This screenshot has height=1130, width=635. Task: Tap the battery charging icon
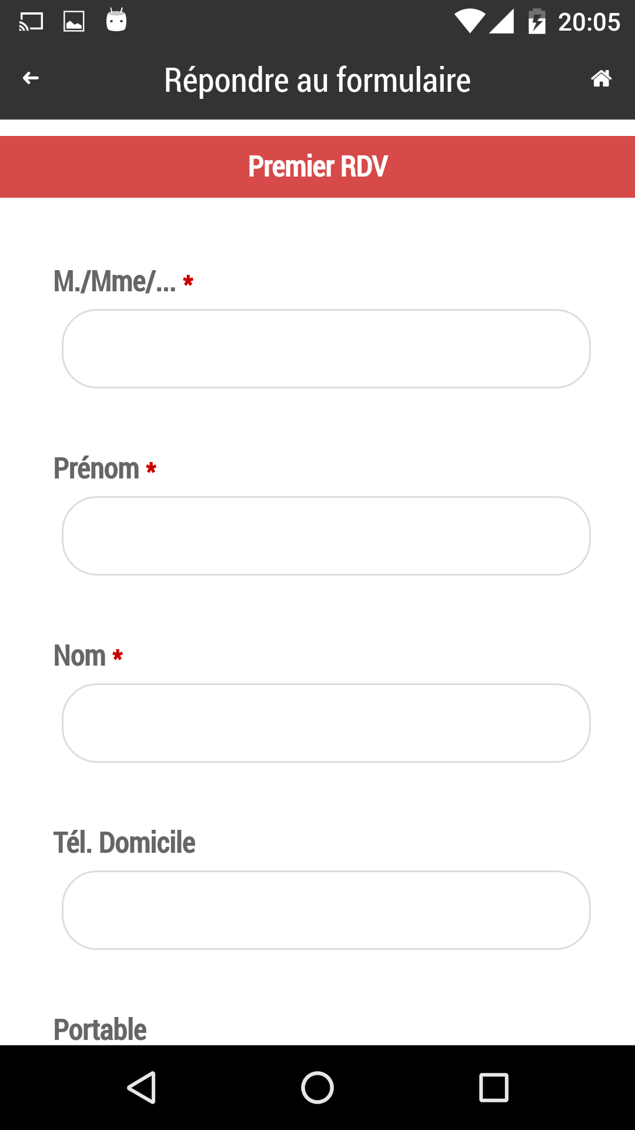tap(537, 22)
